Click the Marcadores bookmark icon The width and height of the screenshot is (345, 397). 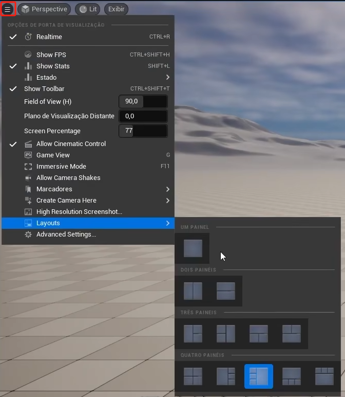(28, 189)
